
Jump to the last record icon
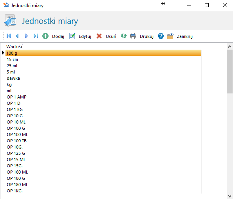click(x=36, y=36)
